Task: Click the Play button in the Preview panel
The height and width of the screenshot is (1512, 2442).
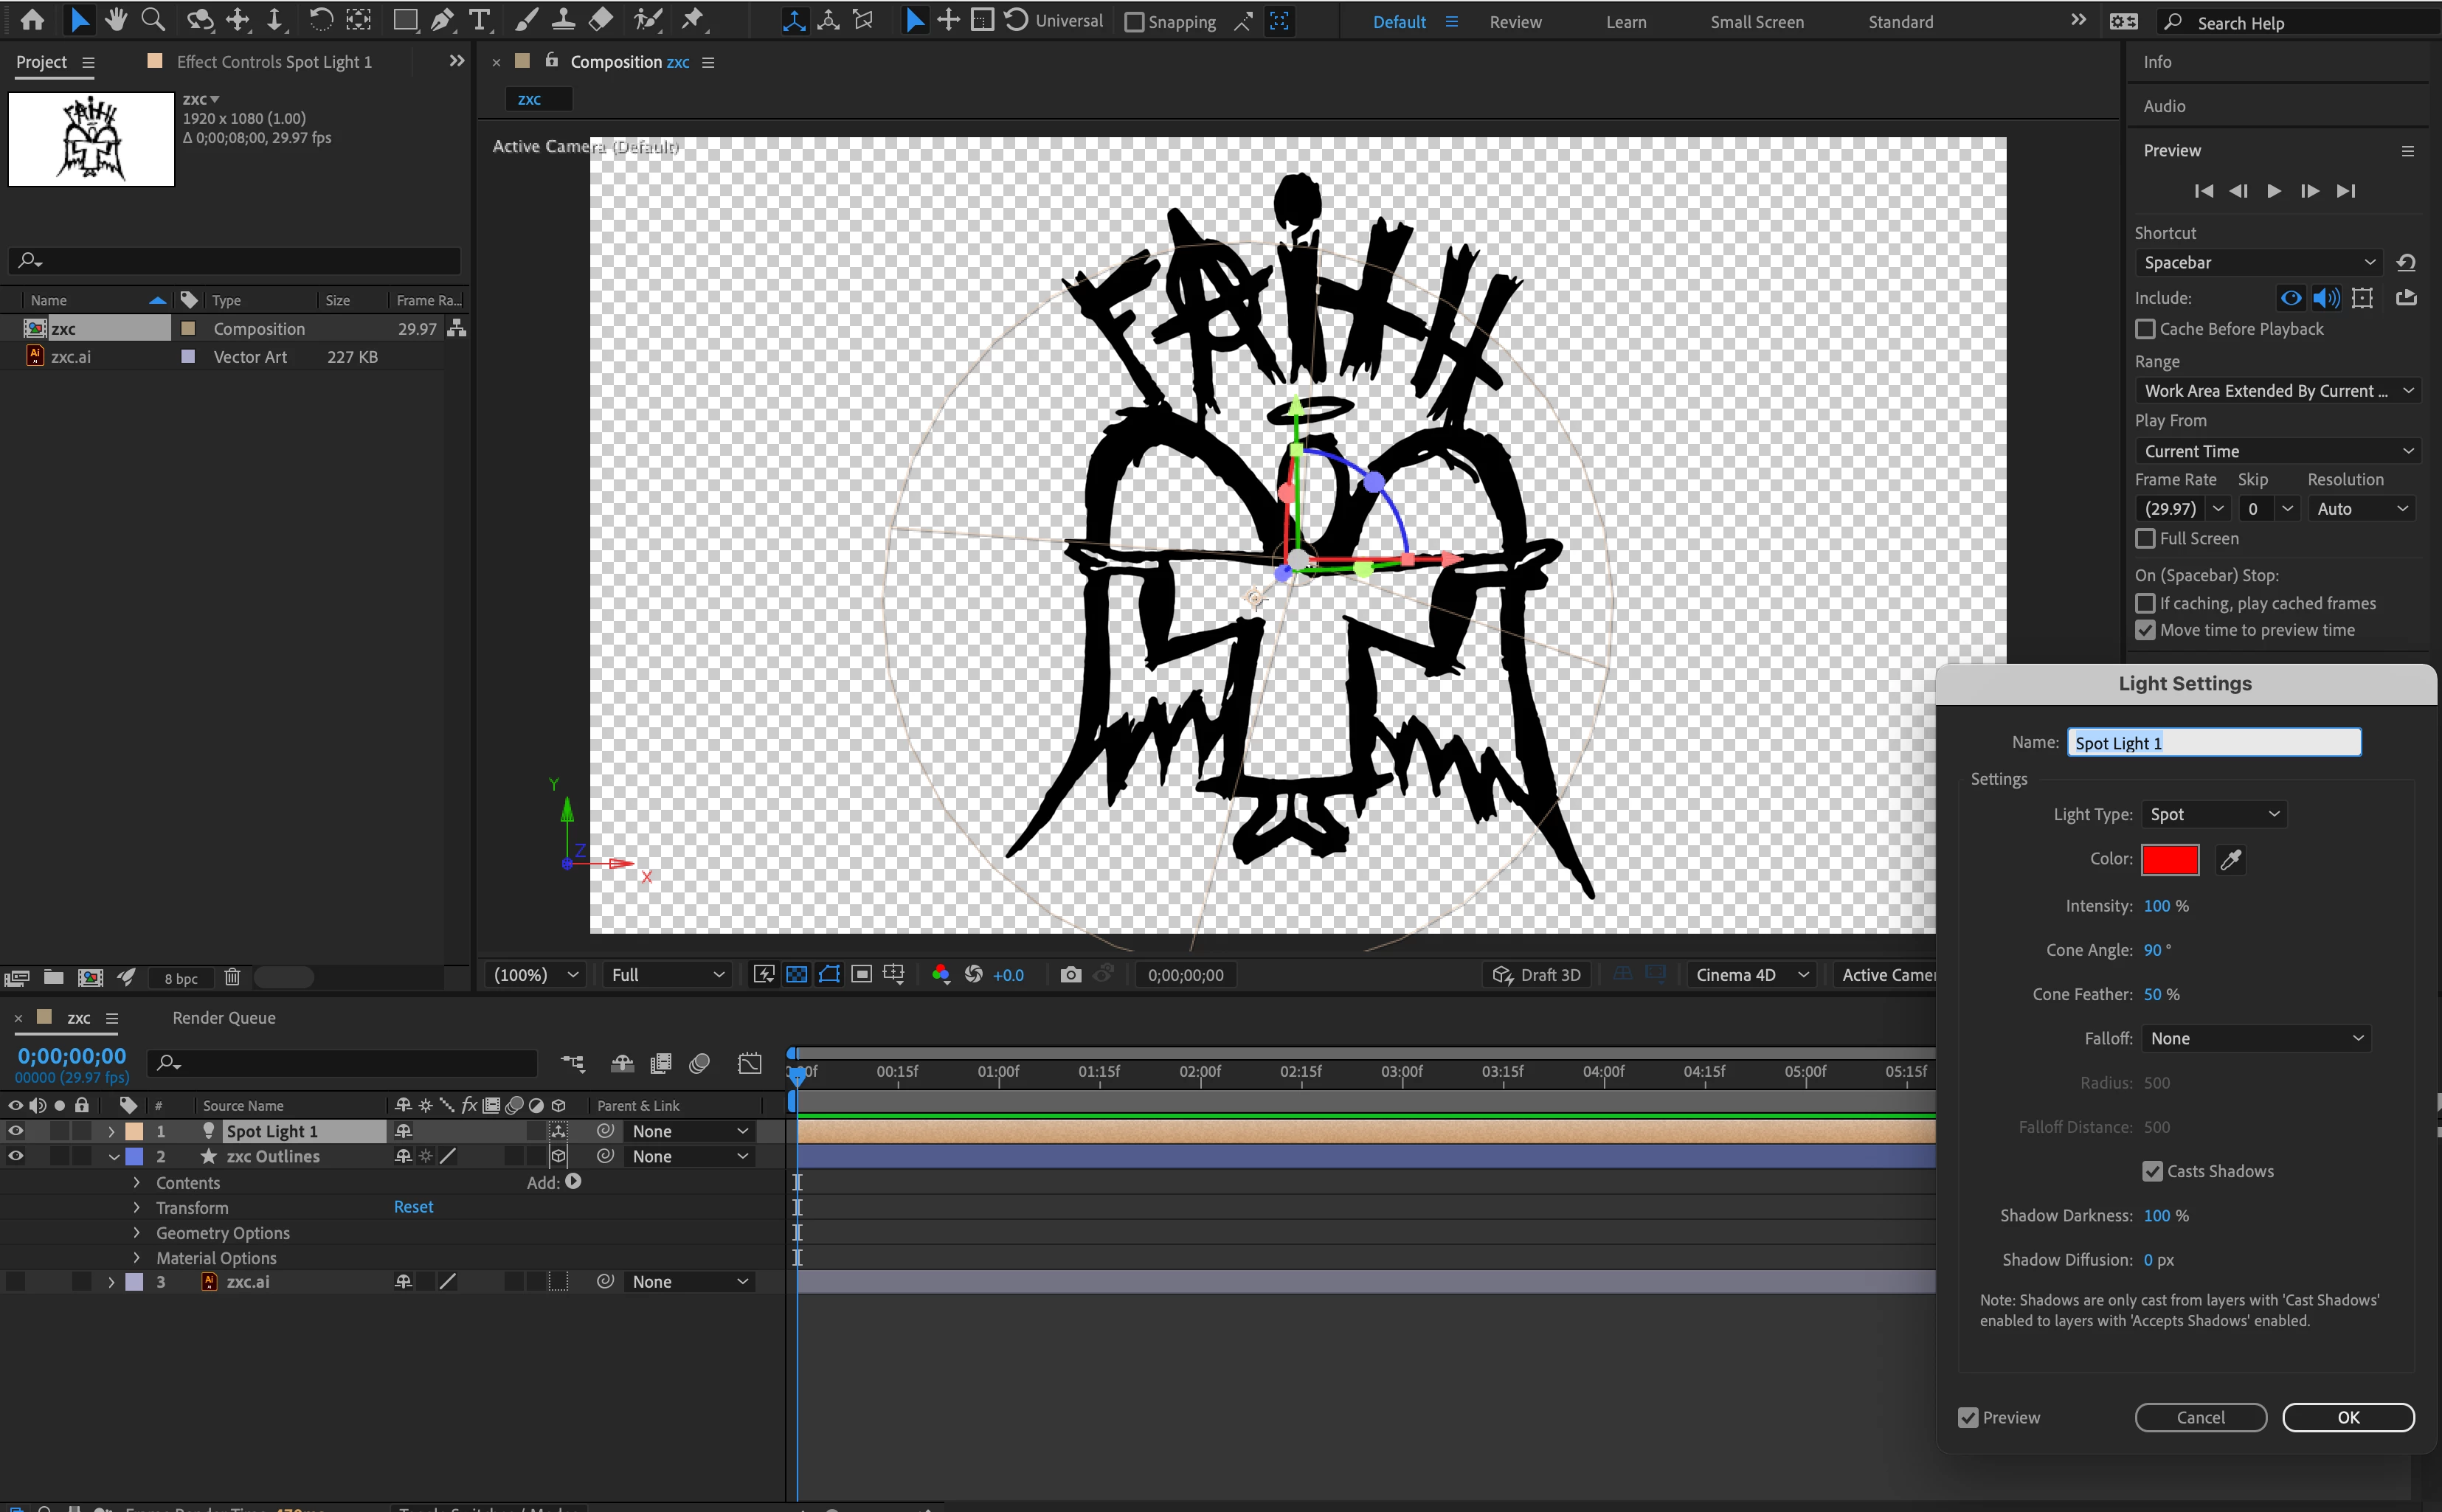Action: [2274, 191]
